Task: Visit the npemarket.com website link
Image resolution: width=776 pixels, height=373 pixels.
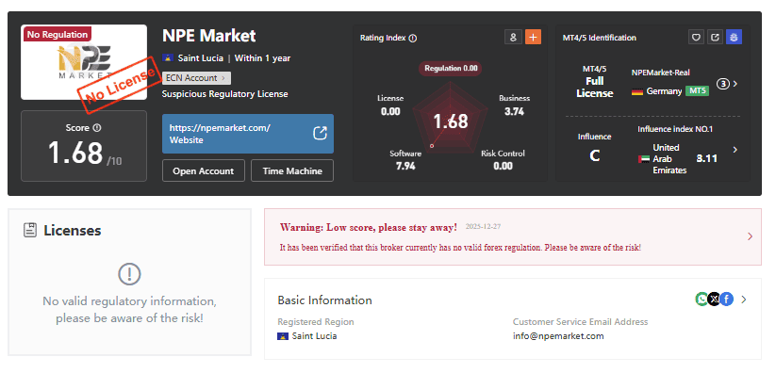Action: (x=248, y=134)
